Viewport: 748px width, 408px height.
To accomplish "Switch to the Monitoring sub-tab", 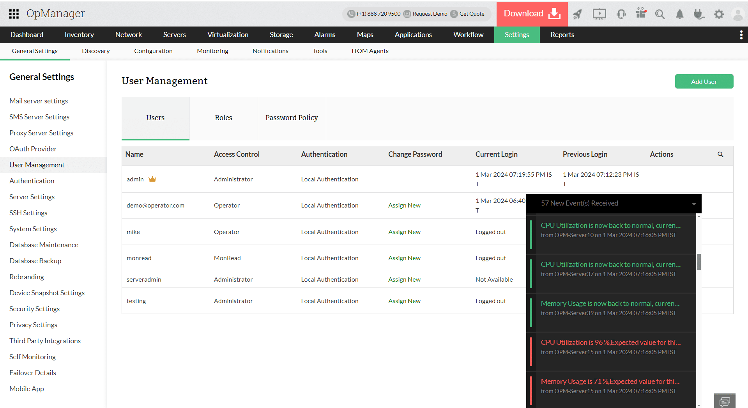I will [x=212, y=51].
